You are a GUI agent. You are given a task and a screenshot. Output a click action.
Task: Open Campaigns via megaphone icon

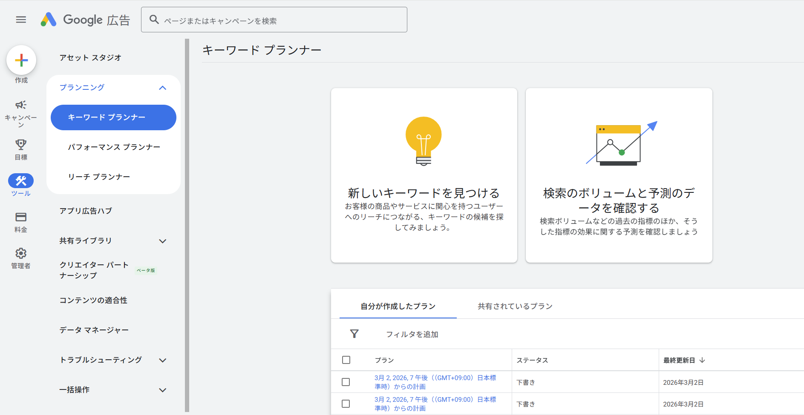point(21,105)
